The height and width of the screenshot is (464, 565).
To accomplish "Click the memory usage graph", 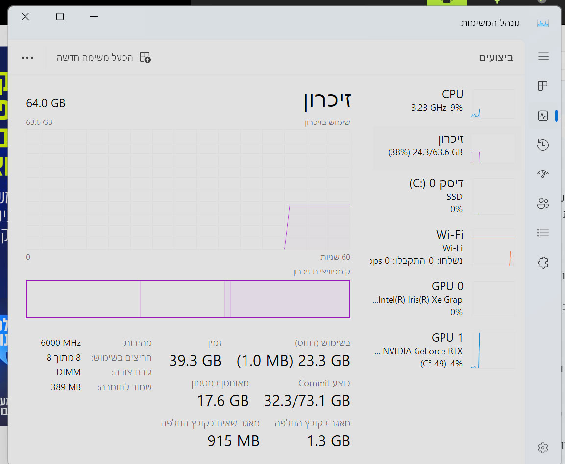I will point(188,190).
